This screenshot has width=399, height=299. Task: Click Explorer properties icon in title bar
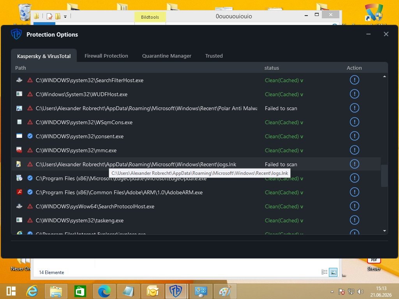coord(49,16)
